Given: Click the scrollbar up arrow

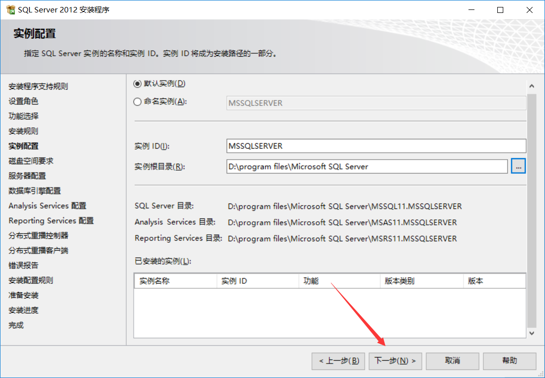Looking at the screenshot, I should (532, 85).
